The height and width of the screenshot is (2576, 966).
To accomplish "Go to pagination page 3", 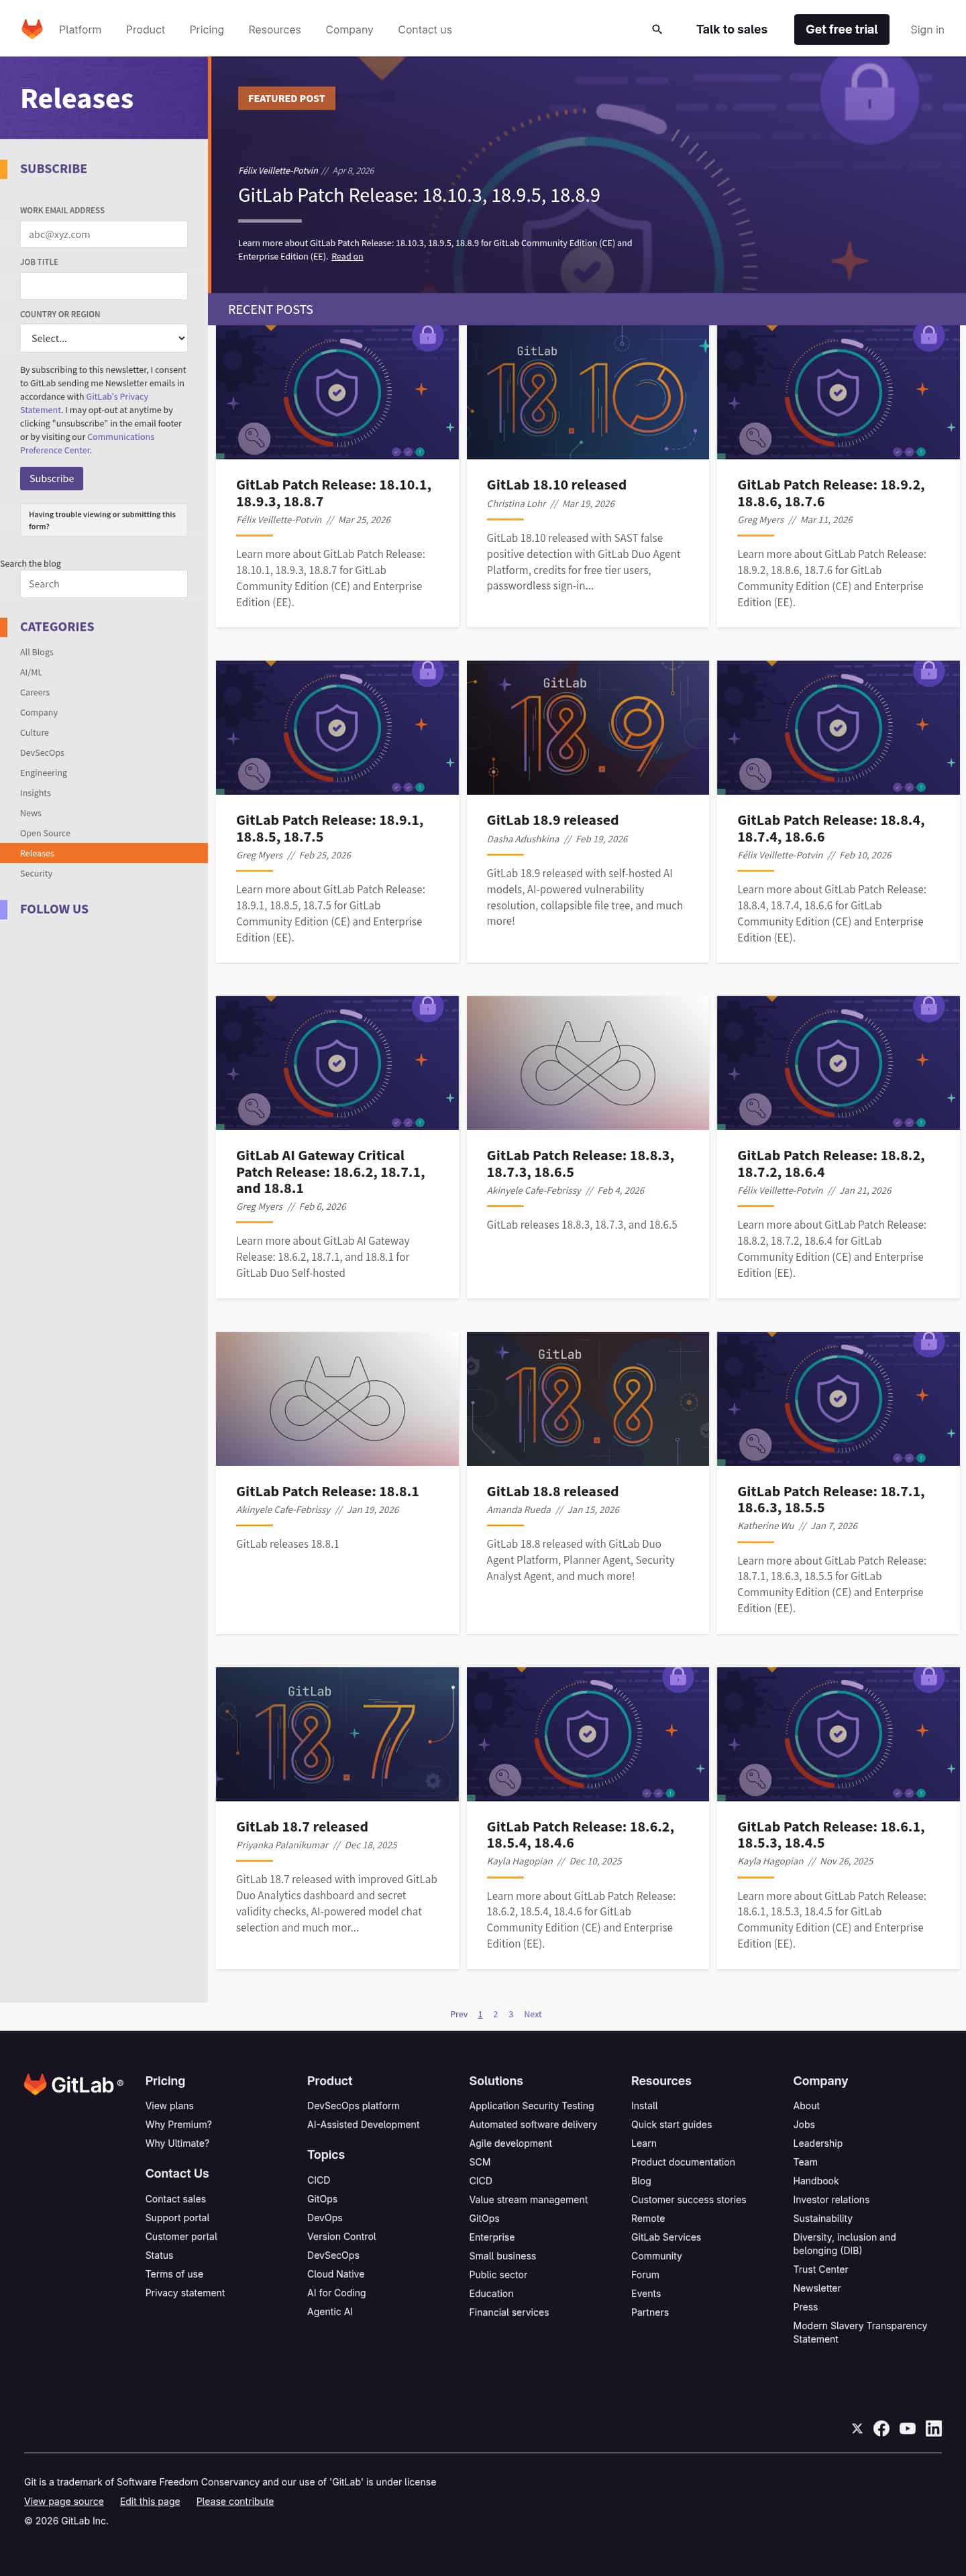I will pyautogui.click(x=511, y=2014).
